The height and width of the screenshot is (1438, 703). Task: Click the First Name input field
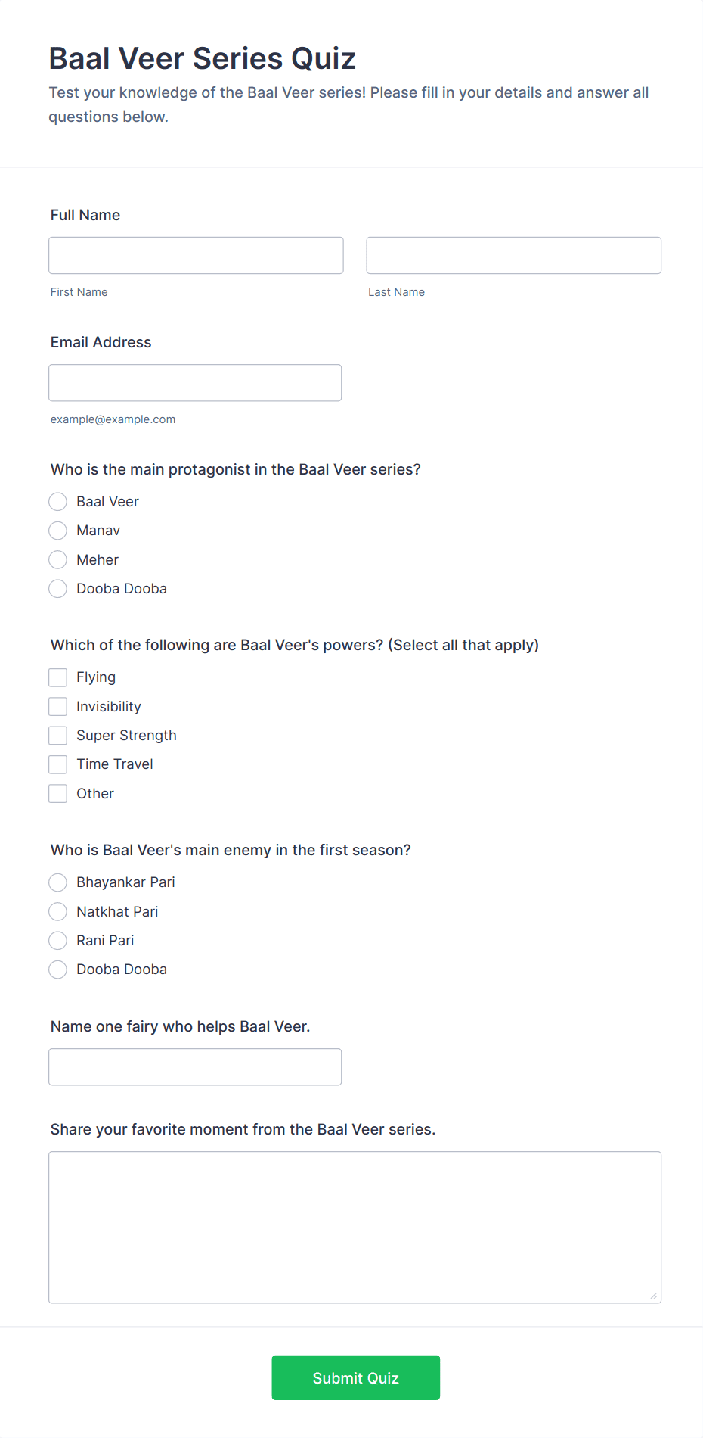click(195, 255)
